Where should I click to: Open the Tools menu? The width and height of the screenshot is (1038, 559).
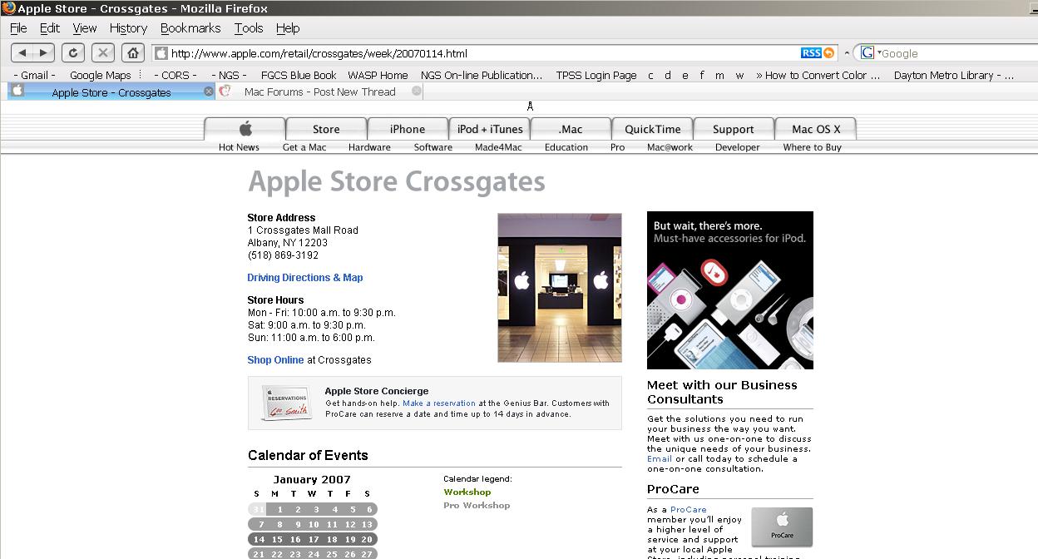[x=249, y=27]
